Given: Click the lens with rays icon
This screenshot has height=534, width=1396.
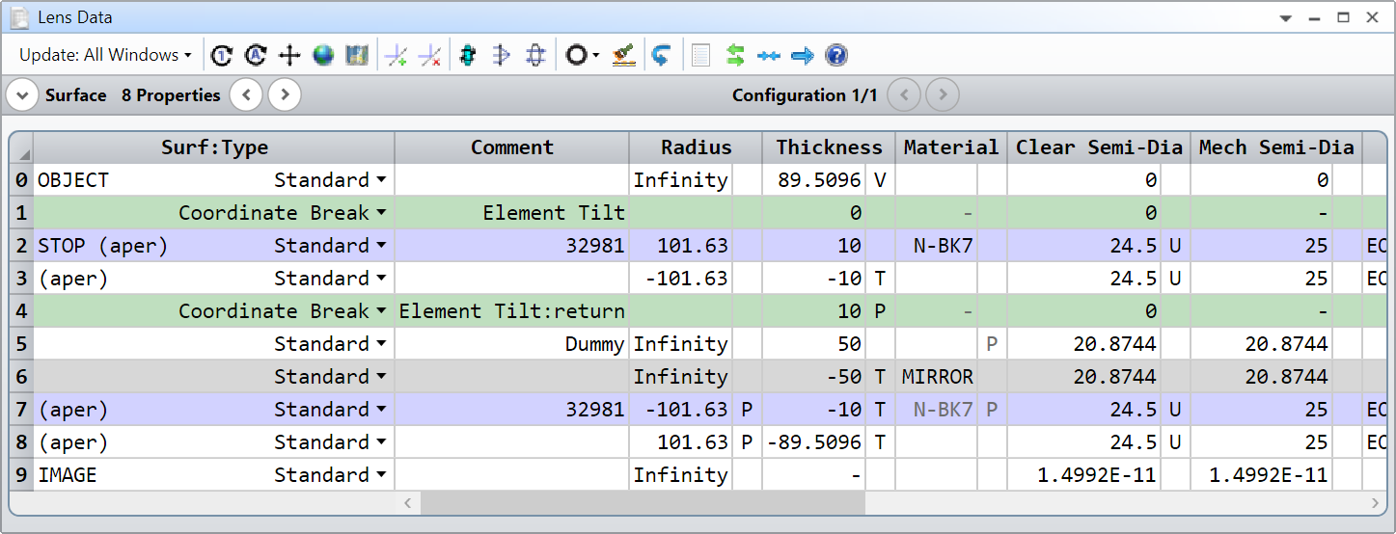Looking at the screenshot, I should (502, 56).
